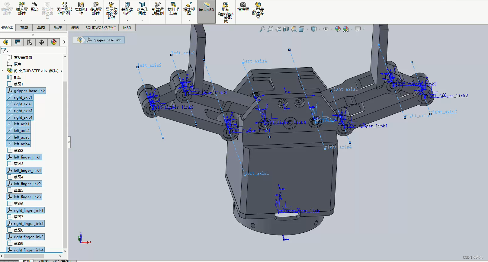Click Update Speedpak subassembly icon
This screenshot has height=262, width=488.
point(226,5)
